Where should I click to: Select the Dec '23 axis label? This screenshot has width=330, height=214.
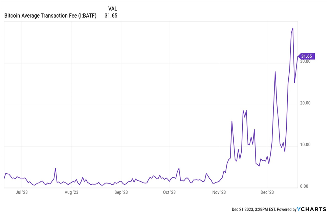(x=267, y=192)
